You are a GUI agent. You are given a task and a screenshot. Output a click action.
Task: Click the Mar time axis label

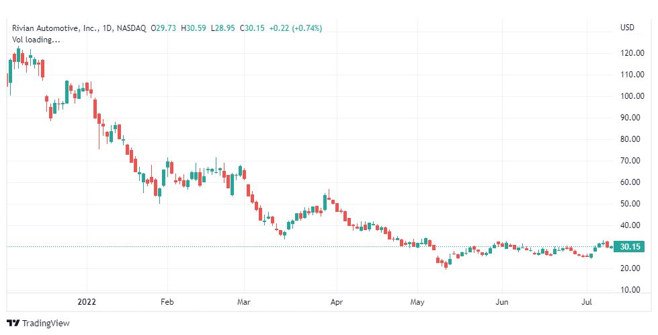[x=244, y=302]
